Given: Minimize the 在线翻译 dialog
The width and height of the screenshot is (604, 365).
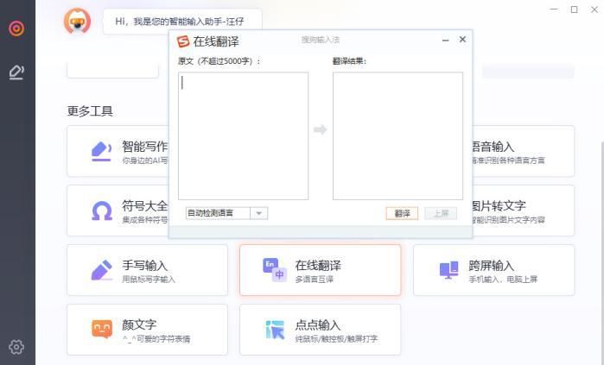Looking at the screenshot, I should 446,40.
